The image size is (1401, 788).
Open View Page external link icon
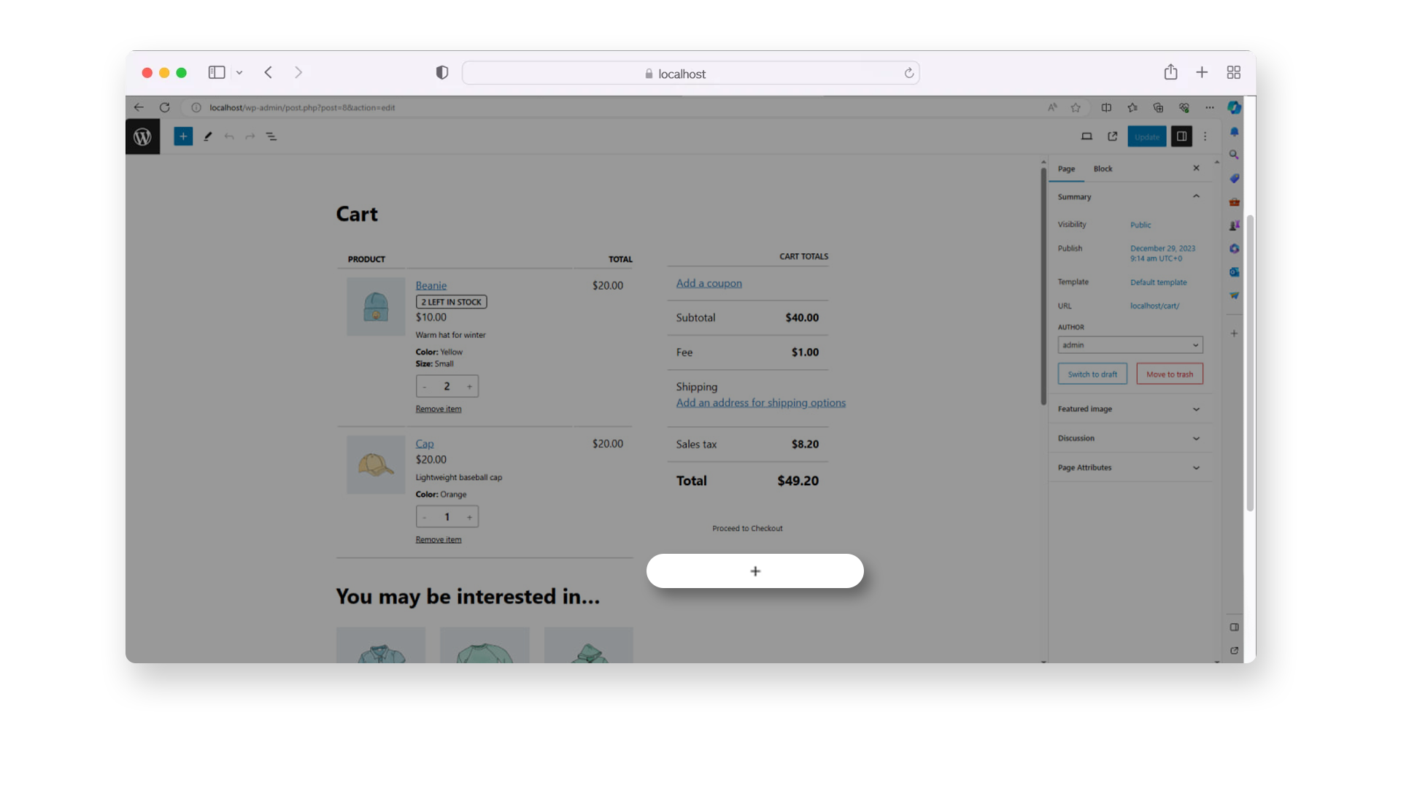point(1113,136)
